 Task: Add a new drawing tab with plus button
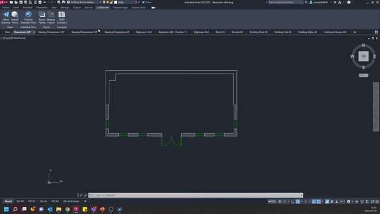point(355,32)
